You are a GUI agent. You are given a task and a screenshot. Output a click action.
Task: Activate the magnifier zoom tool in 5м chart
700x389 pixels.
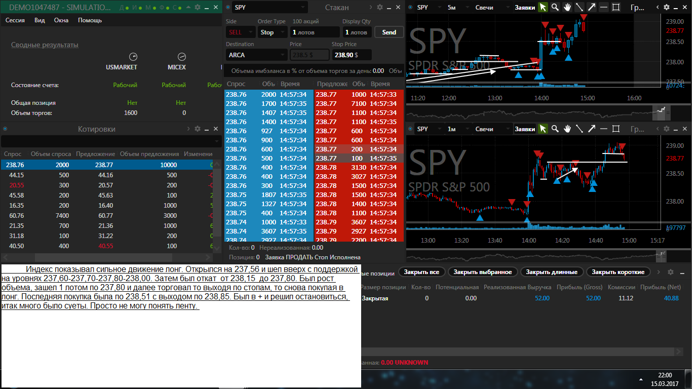click(x=555, y=7)
